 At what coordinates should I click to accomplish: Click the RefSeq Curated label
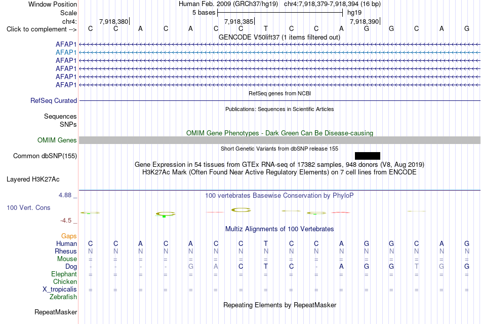pyautogui.click(x=54, y=101)
